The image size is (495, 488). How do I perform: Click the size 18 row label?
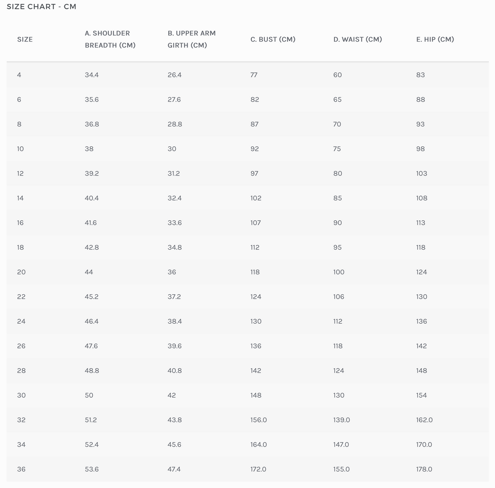point(20,247)
